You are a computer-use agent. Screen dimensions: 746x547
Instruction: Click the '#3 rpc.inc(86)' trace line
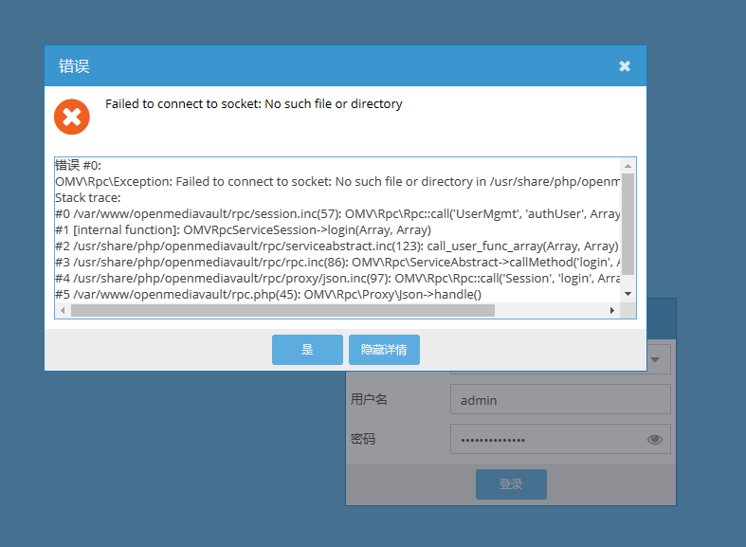coord(337,262)
